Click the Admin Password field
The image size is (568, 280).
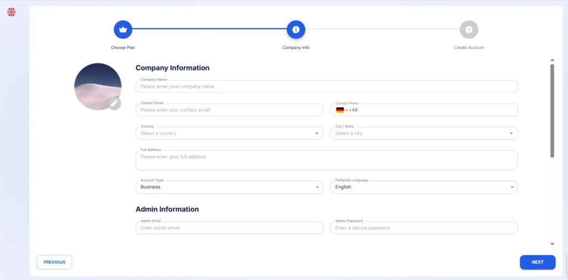pos(424,228)
